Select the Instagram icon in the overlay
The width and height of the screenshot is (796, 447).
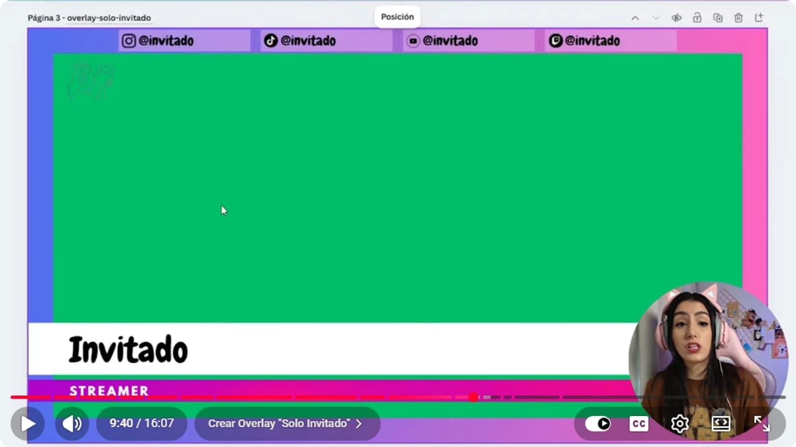pos(129,41)
